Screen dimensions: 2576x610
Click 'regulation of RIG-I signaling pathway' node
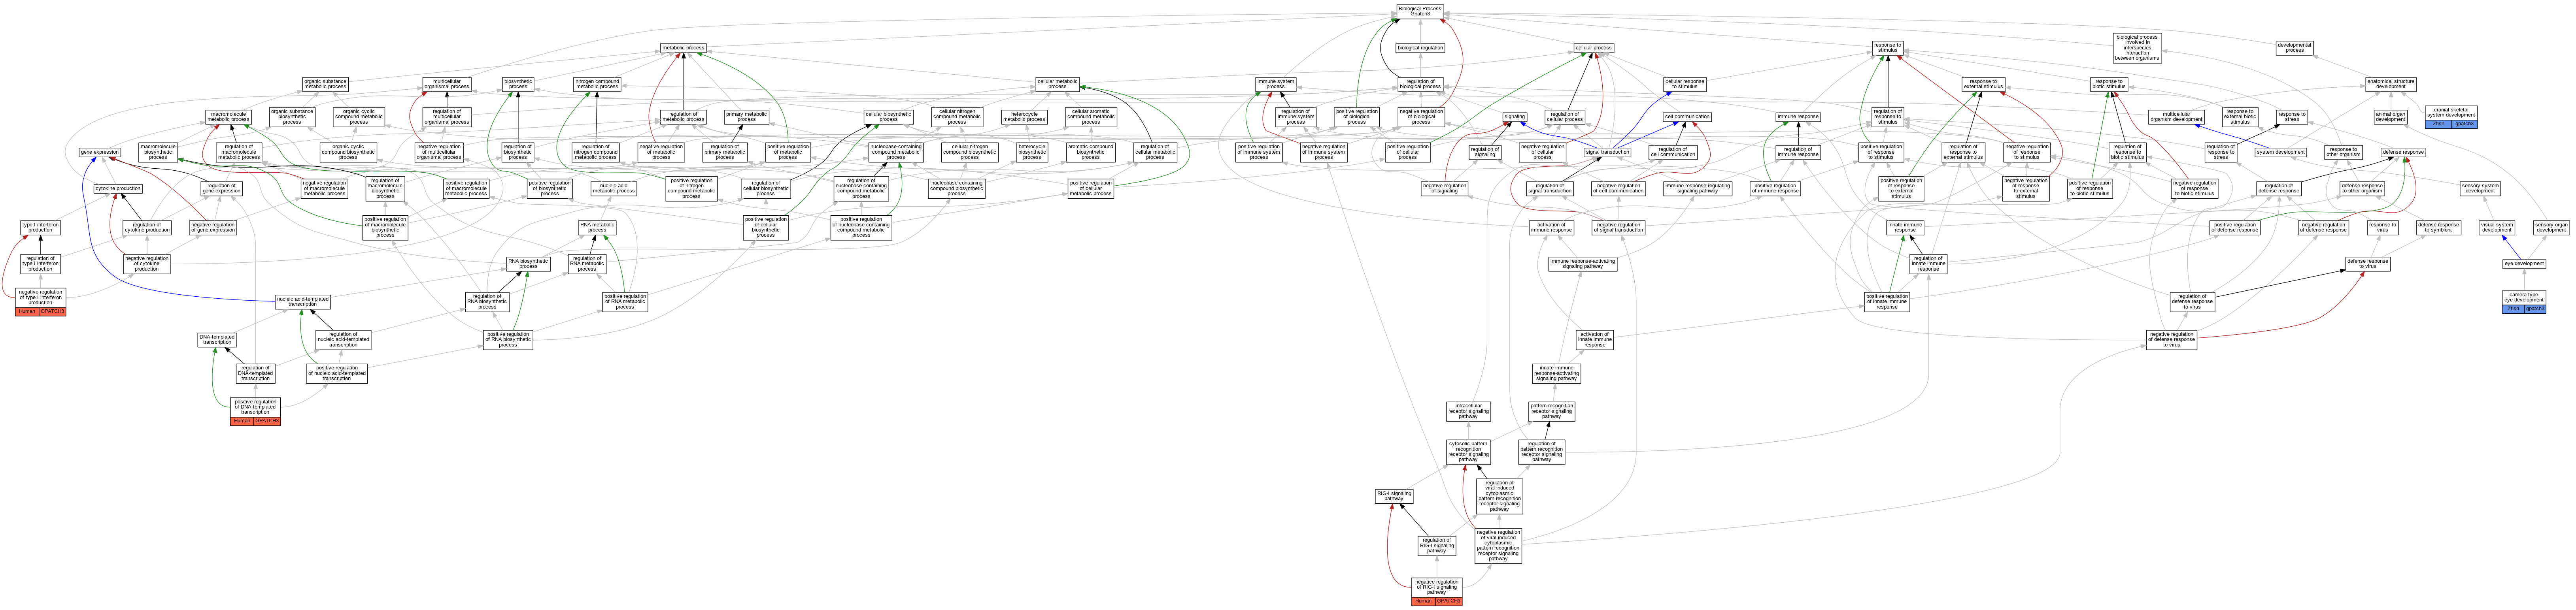[1437, 546]
